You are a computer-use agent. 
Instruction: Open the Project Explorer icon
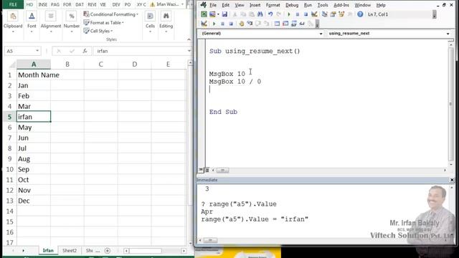point(325,14)
